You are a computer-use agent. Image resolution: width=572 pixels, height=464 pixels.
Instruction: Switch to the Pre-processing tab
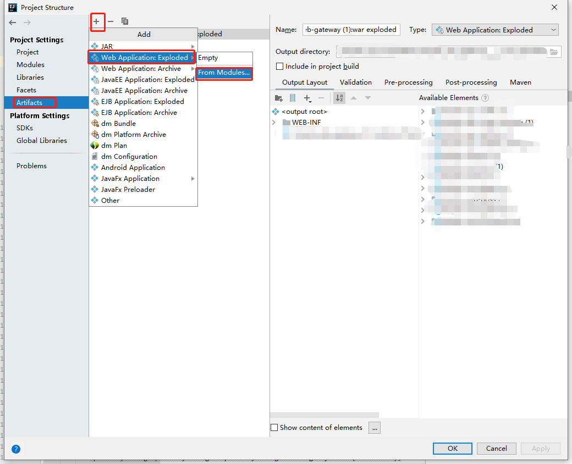coord(408,82)
